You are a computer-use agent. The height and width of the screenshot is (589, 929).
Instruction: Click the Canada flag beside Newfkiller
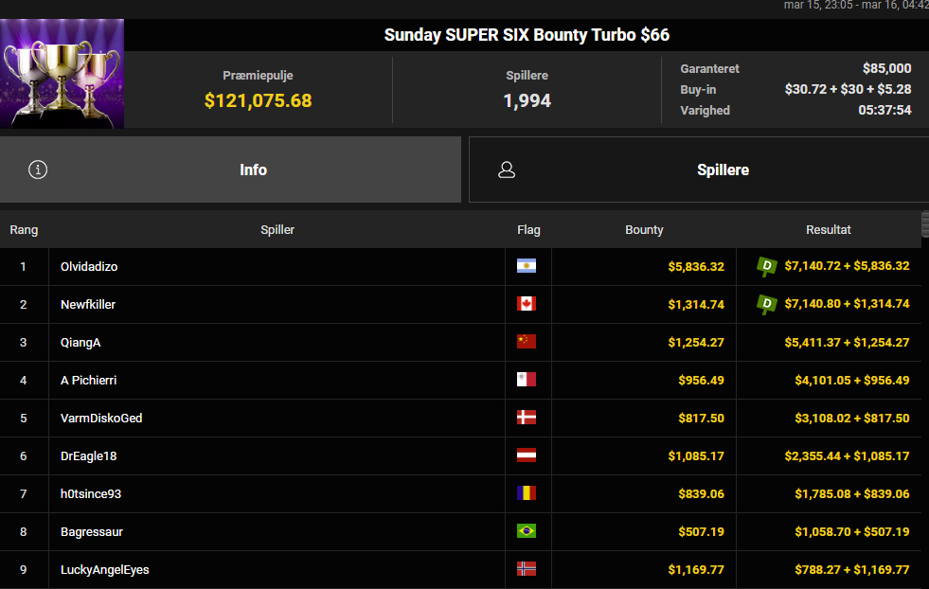coord(527,304)
